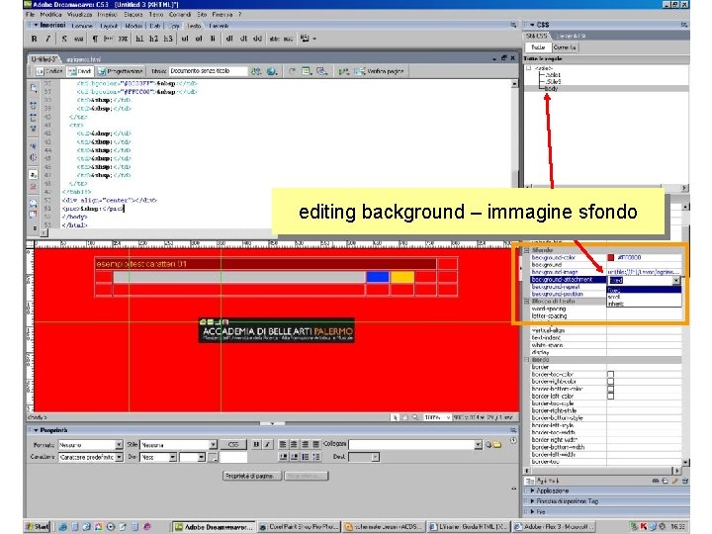This screenshot has height=534, width=712.
Task: Click the view options icon in document toolbar
Action: (307, 71)
